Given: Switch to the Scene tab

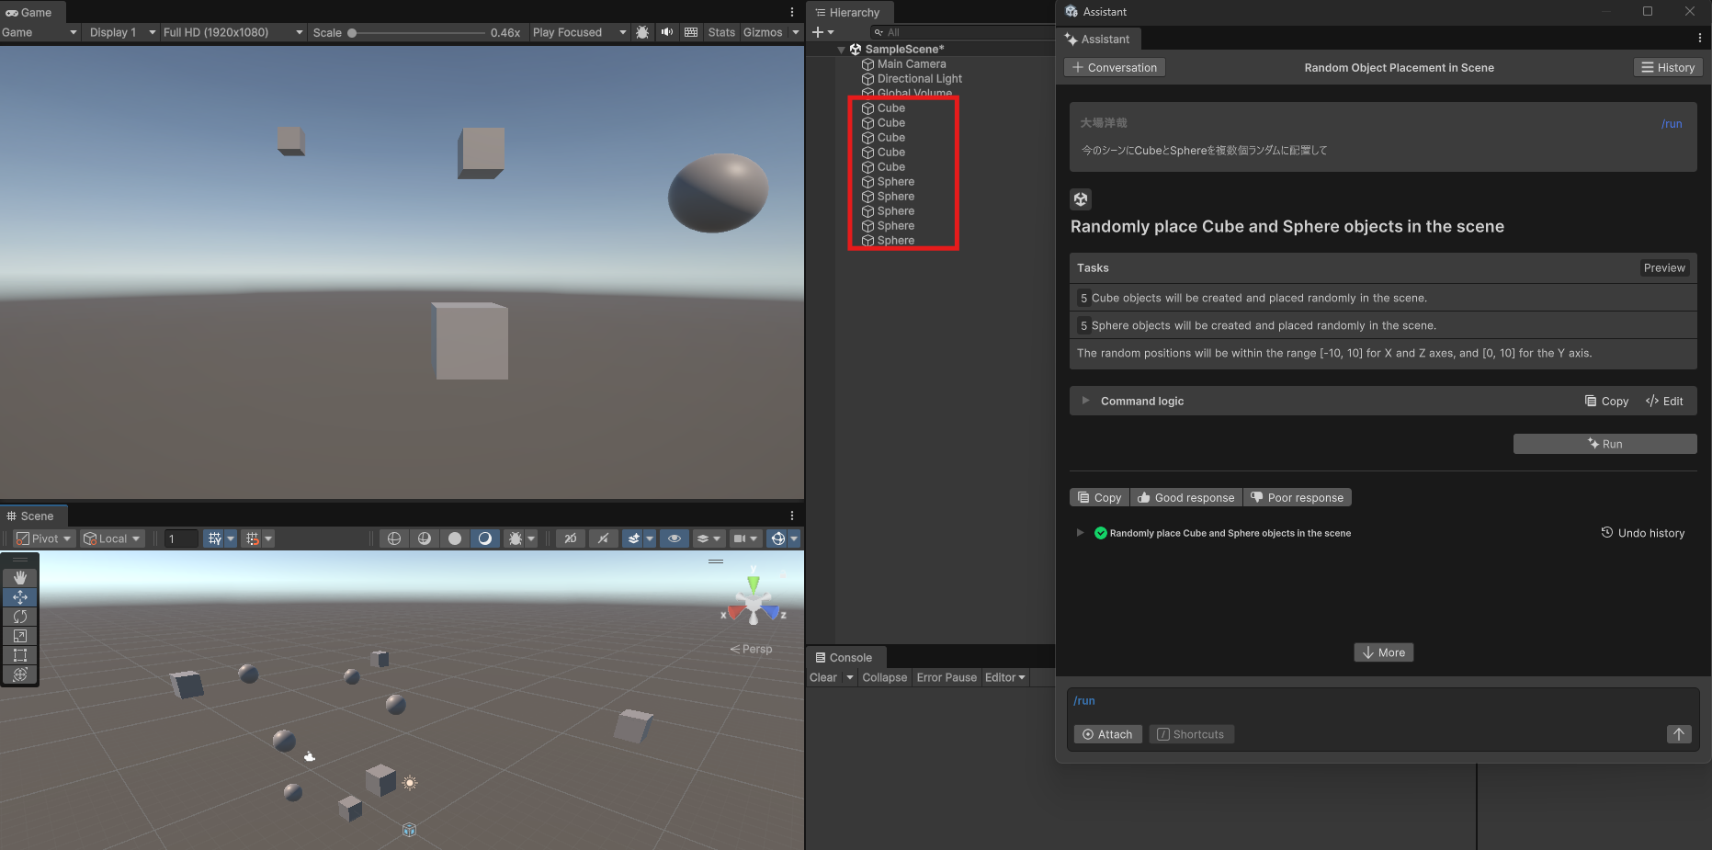Looking at the screenshot, I should 33,516.
